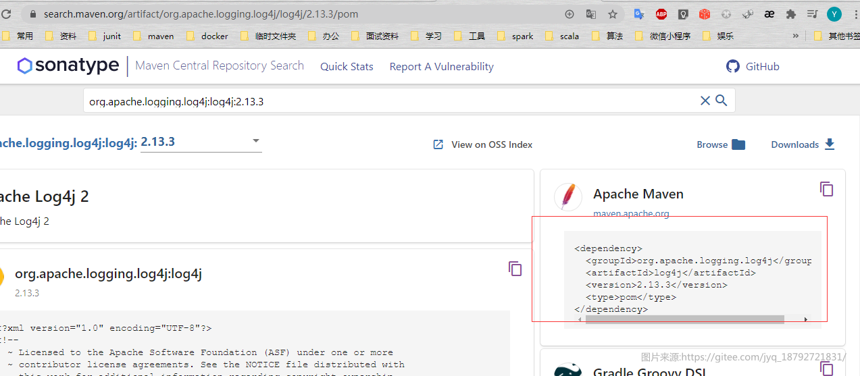860x376 pixels.
Task: Click the translate page icon in address bar
Action: tap(591, 14)
